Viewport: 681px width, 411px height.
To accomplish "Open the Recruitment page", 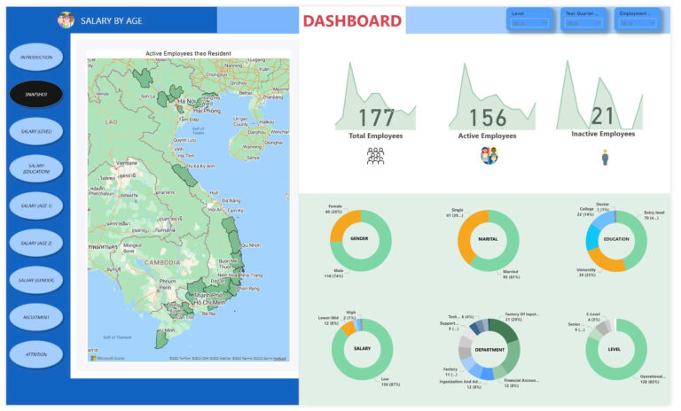I will [x=36, y=317].
